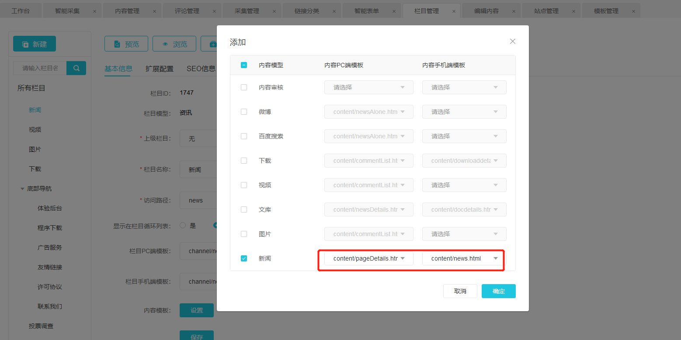Open the PC template dropdown for 百度搜索
The width and height of the screenshot is (681, 340).
369,136
